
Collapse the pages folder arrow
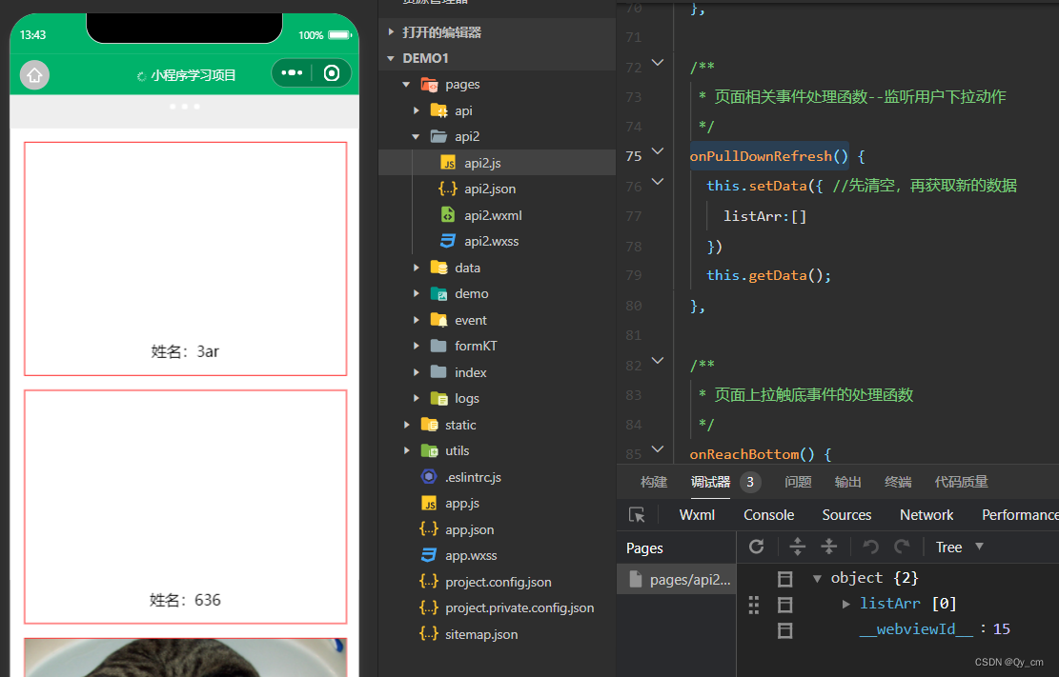pyautogui.click(x=406, y=85)
